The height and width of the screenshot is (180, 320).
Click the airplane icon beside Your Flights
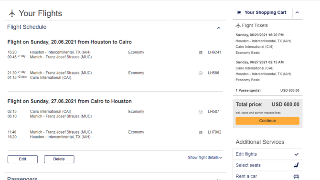[x=12, y=13]
